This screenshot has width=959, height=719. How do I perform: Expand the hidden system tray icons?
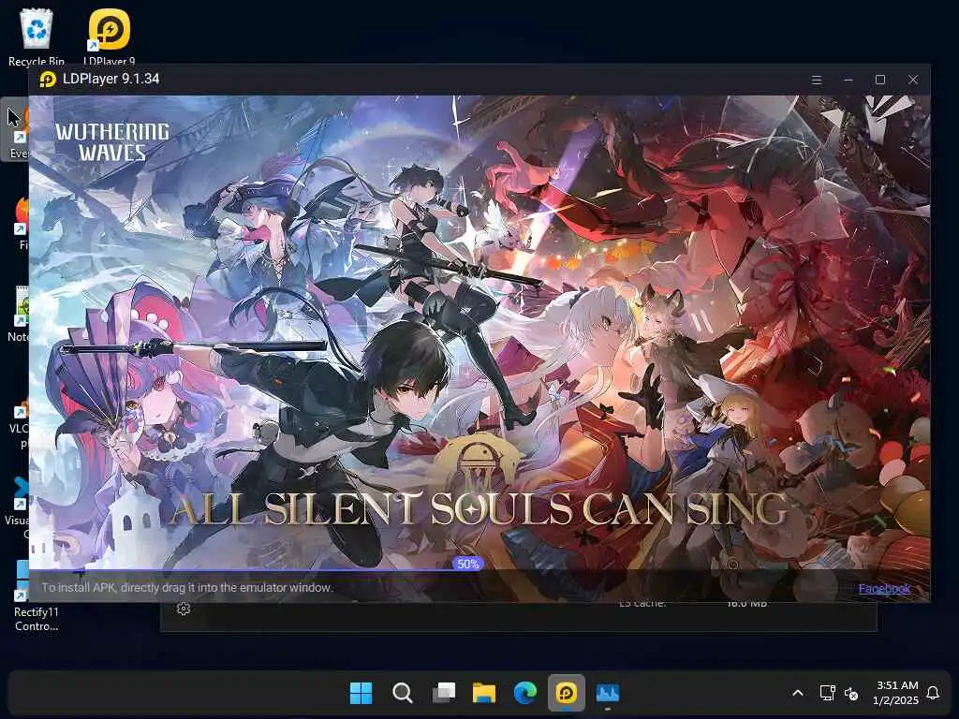[x=798, y=693]
